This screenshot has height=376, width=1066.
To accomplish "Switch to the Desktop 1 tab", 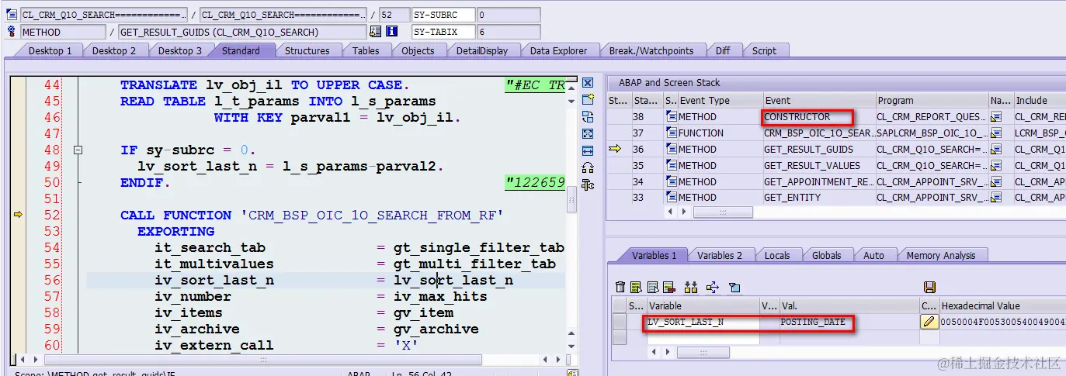I will point(50,50).
